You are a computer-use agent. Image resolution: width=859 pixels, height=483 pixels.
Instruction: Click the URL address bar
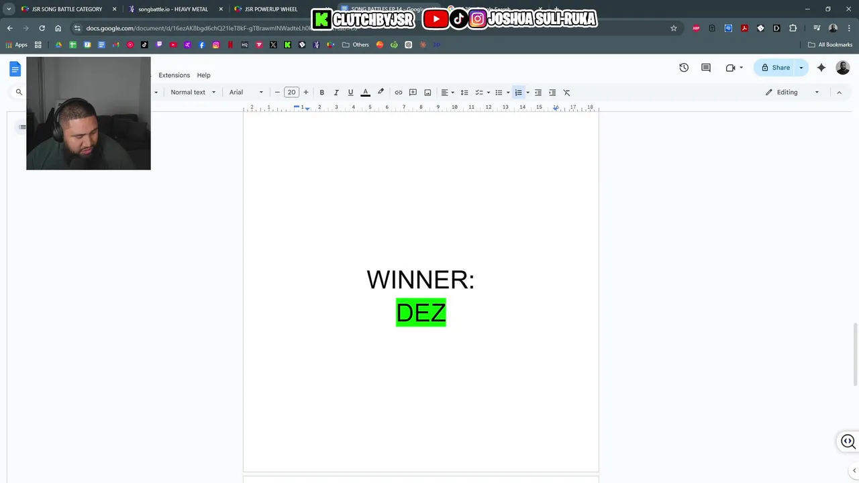coord(376,28)
